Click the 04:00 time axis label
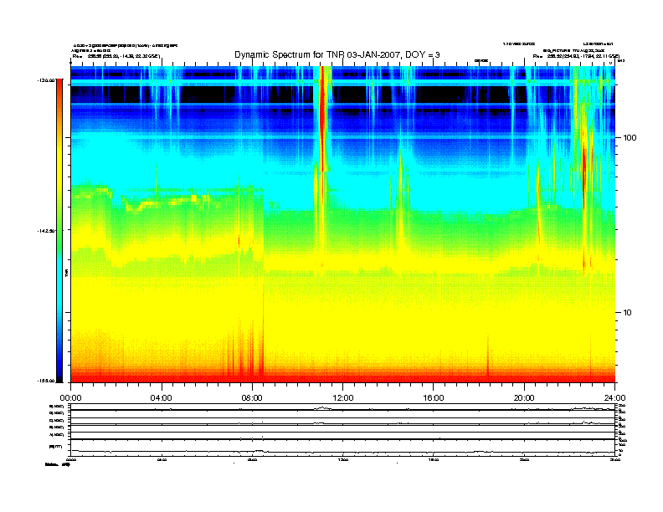 (x=162, y=398)
